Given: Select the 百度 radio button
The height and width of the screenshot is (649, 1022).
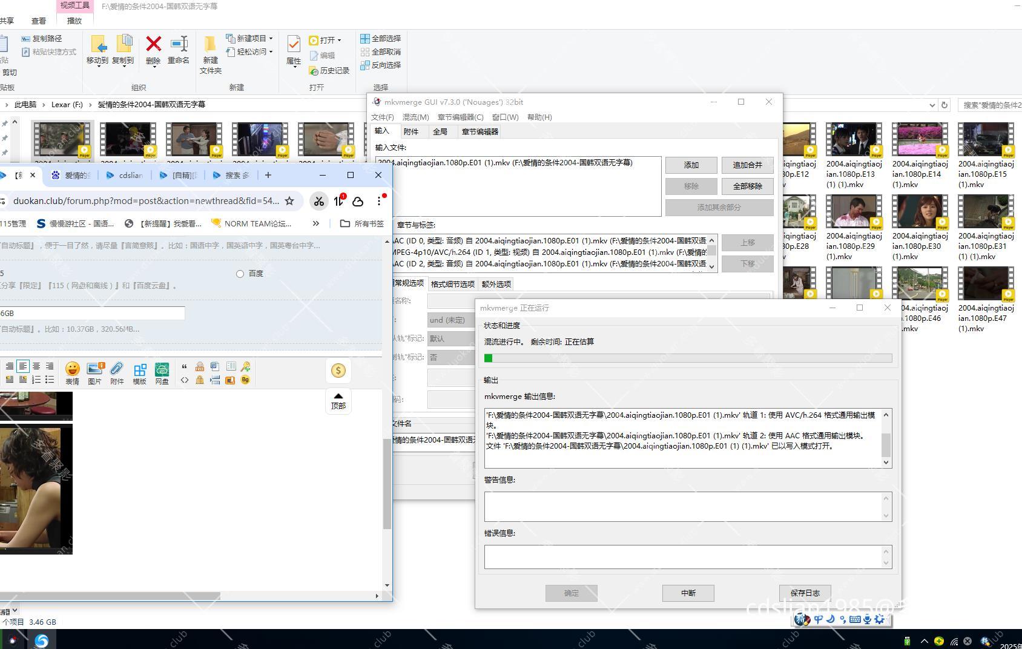Looking at the screenshot, I should point(240,274).
